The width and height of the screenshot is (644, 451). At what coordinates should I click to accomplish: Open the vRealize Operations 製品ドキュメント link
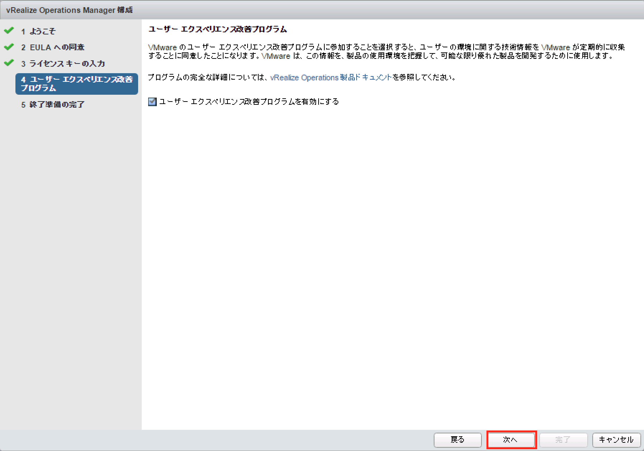tap(330, 77)
